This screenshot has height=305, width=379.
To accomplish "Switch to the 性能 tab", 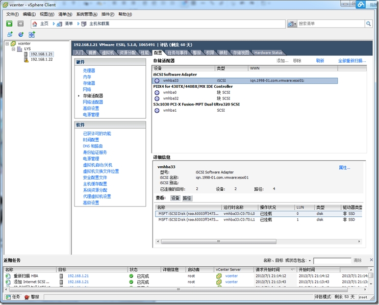I will click(145, 53).
